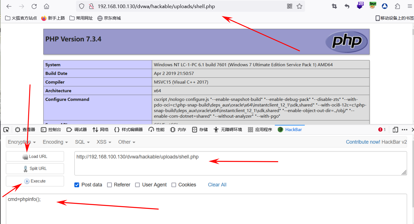The width and height of the screenshot is (414, 224).
Task: Switch to the 性能 performance tab
Action: pos(157,130)
